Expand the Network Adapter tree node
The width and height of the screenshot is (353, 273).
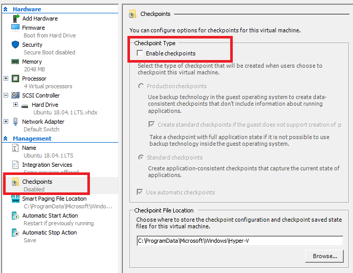[x=6, y=122]
